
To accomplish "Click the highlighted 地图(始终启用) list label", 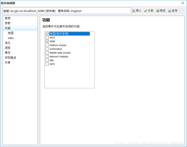I will click(69, 34).
